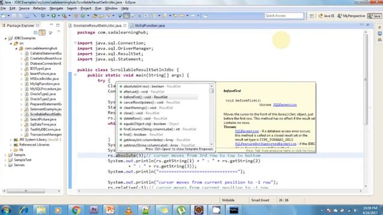The width and height of the screenshot is (383, 215).
Task: Open the Window menu
Action: click(x=111, y=8)
